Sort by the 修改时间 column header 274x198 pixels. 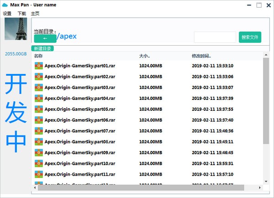pyautogui.click(x=201, y=56)
